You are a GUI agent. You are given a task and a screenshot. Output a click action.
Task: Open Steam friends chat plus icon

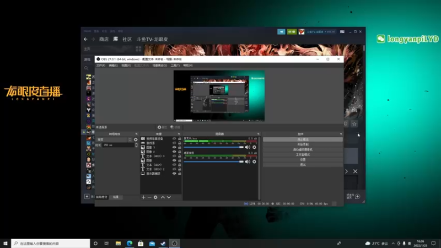click(357, 196)
